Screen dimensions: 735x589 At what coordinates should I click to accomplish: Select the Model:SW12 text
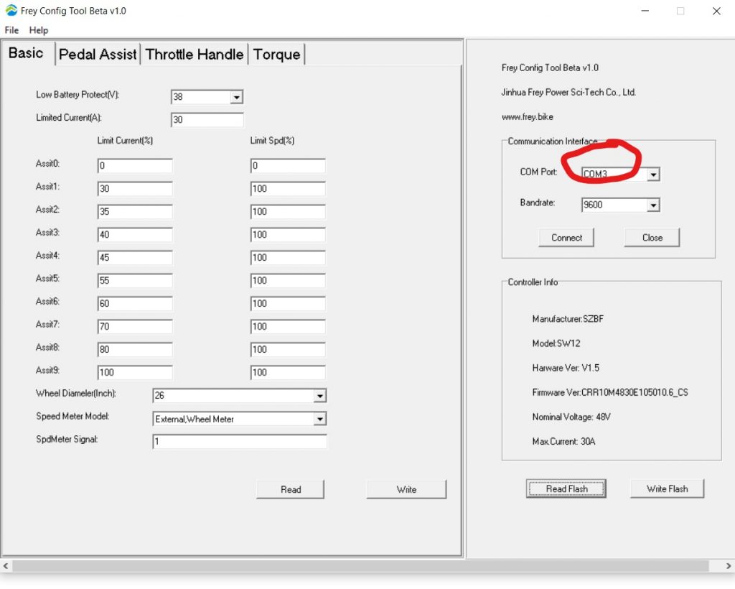pos(556,343)
